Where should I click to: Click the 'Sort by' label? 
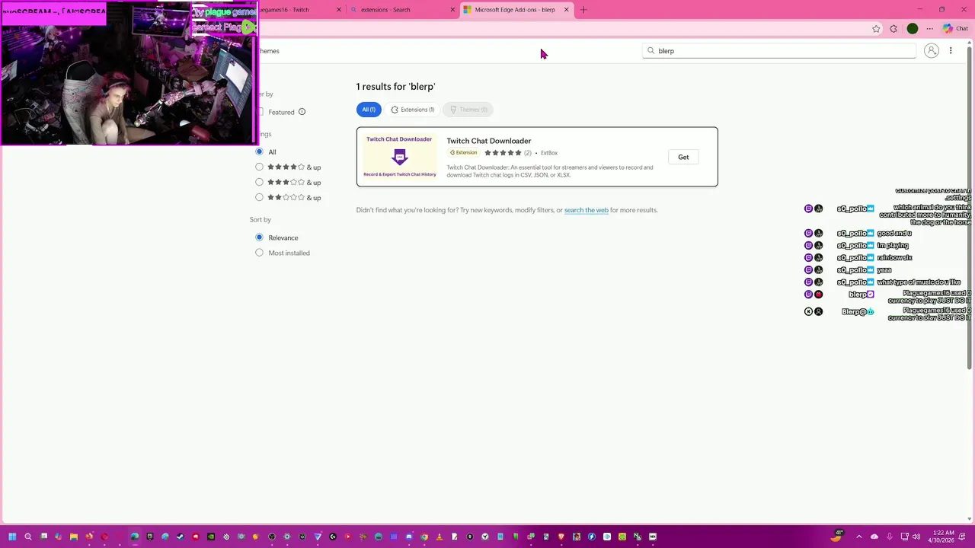pyautogui.click(x=261, y=220)
